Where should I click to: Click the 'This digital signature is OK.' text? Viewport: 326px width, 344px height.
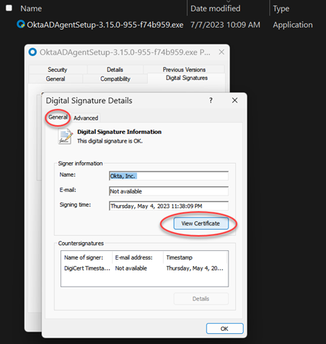click(110, 141)
